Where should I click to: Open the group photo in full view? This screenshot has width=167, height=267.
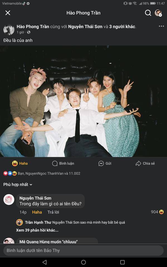click(83, 101)
